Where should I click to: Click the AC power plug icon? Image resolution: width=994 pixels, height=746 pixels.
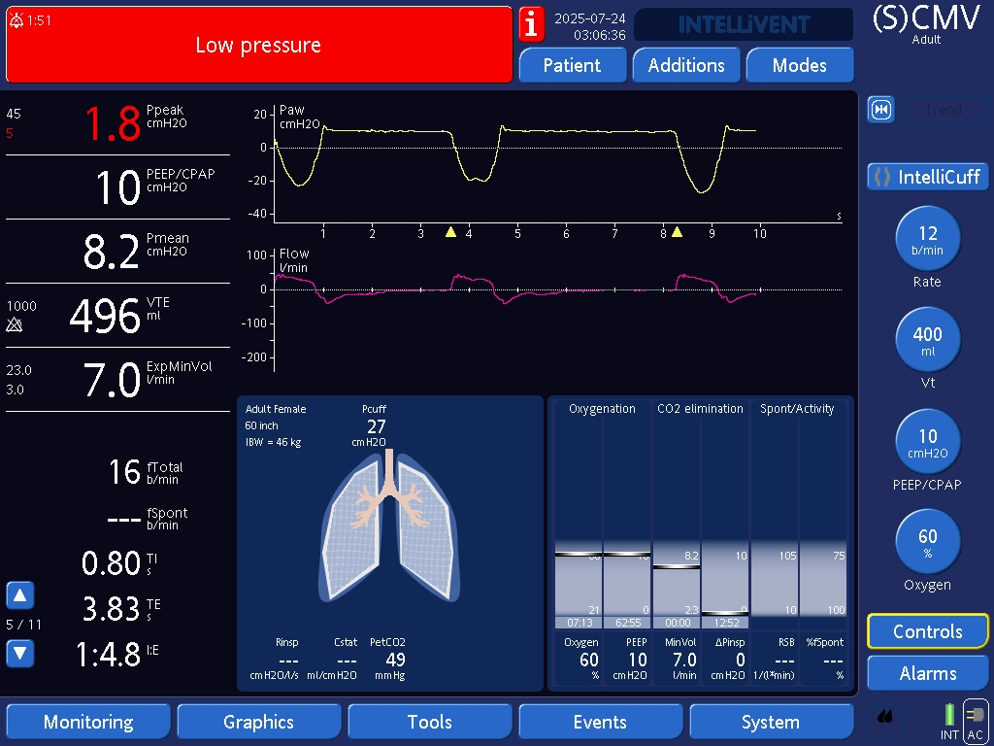[x=975, y=721]
